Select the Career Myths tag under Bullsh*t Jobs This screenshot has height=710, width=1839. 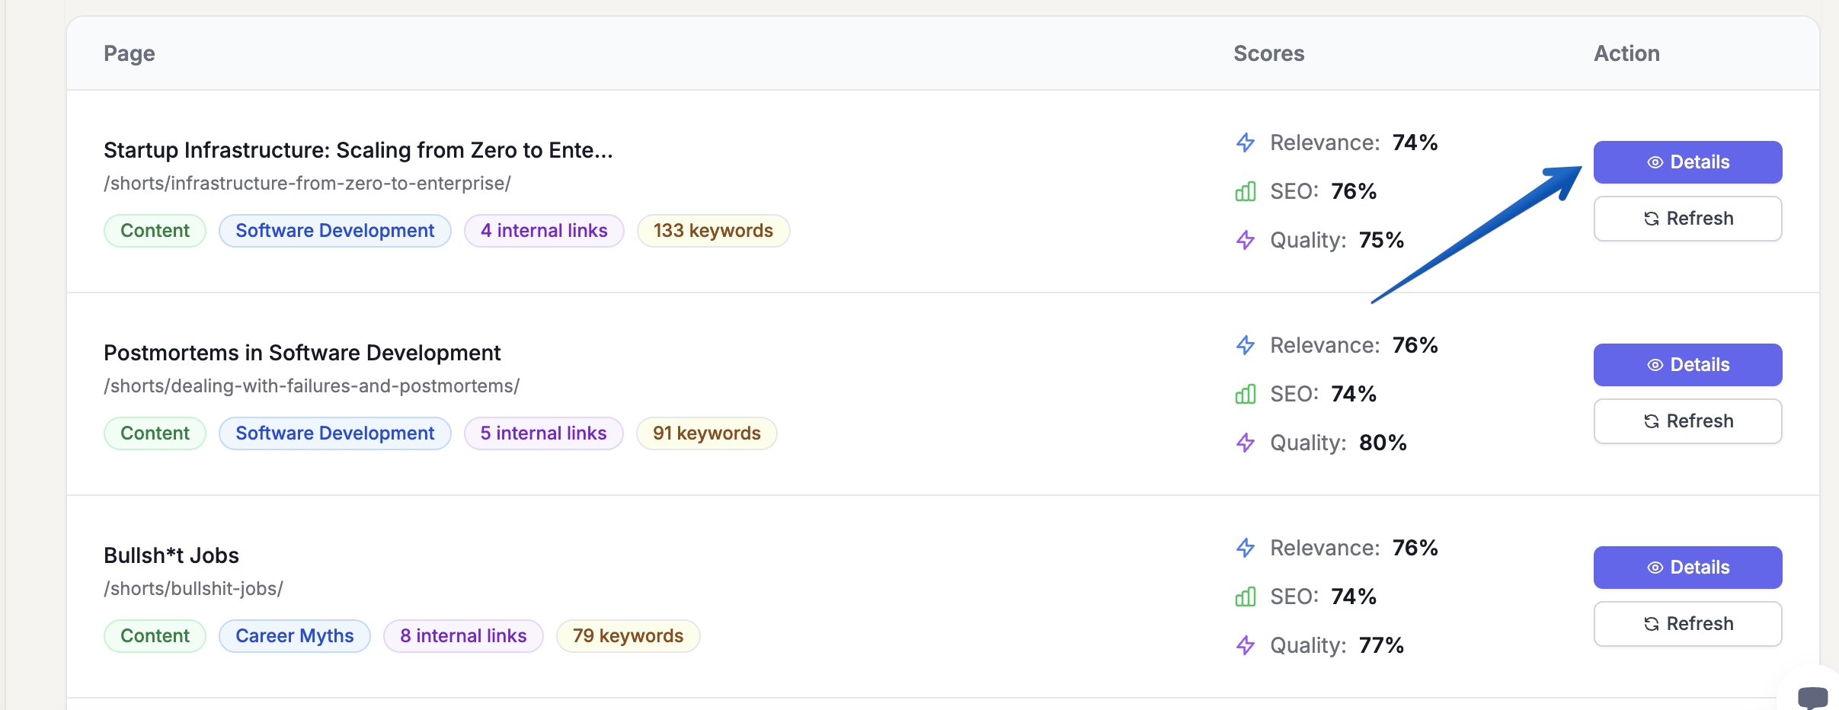coord(294,635)
